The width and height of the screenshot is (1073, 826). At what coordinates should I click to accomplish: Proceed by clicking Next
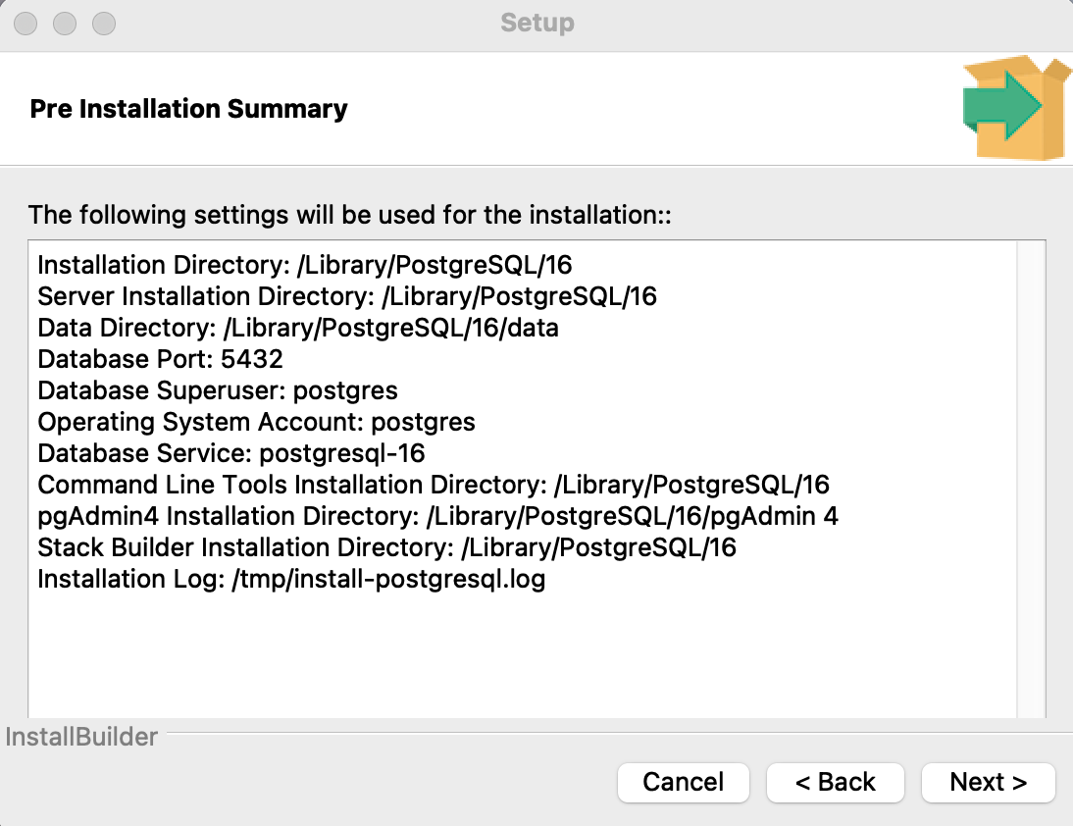pyautogui.click(x=988, y=782)
